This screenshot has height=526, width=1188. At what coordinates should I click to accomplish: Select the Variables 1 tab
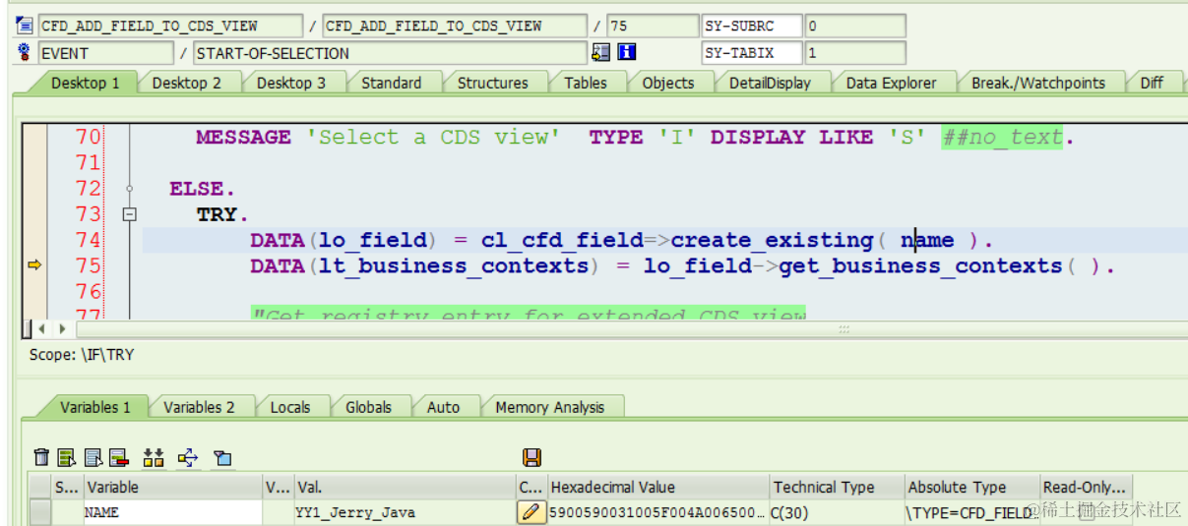pos(94,407)
